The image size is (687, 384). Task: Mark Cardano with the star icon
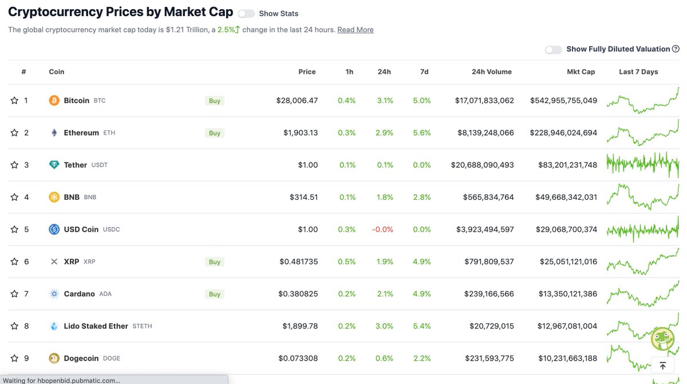point(14,294)
